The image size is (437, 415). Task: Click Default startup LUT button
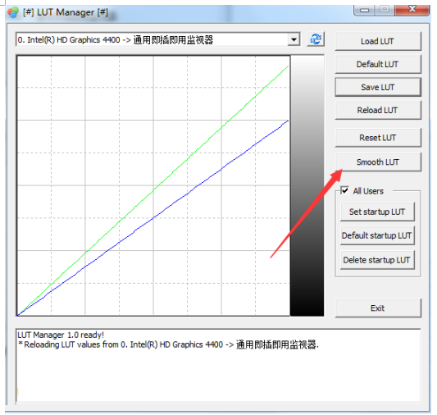[377, 235]
